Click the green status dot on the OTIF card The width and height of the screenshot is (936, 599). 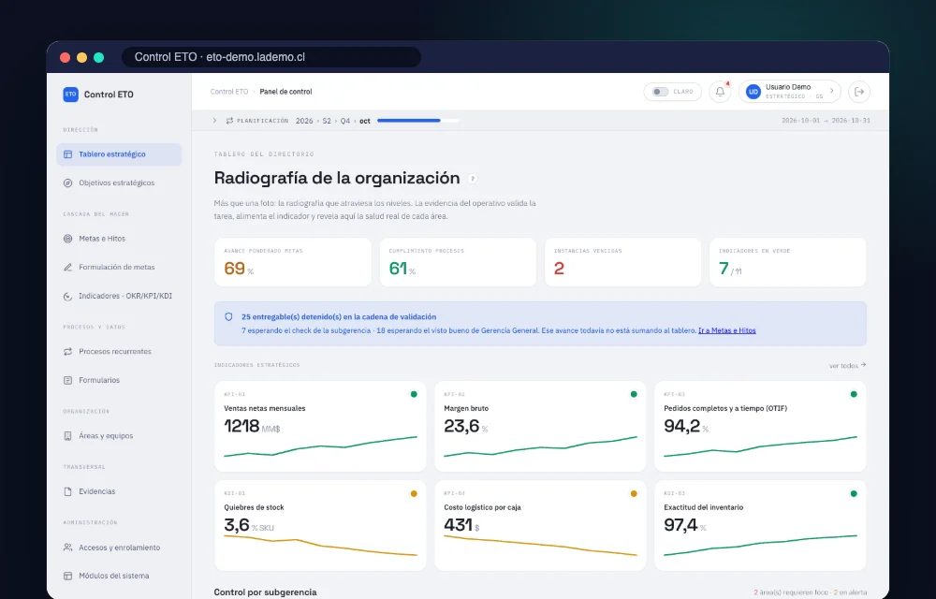tap(854, 394)
